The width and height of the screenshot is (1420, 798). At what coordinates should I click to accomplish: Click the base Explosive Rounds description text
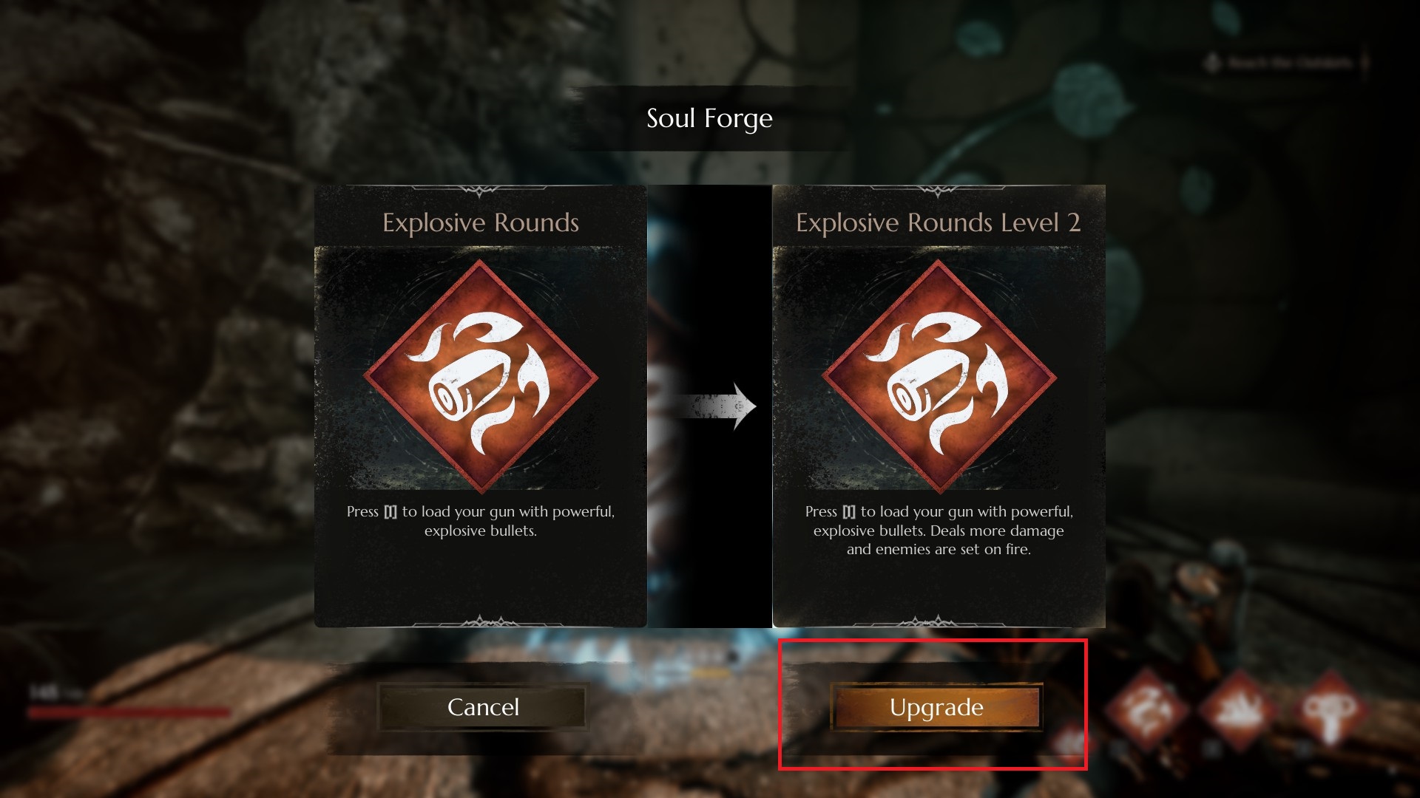click(481, 521)
